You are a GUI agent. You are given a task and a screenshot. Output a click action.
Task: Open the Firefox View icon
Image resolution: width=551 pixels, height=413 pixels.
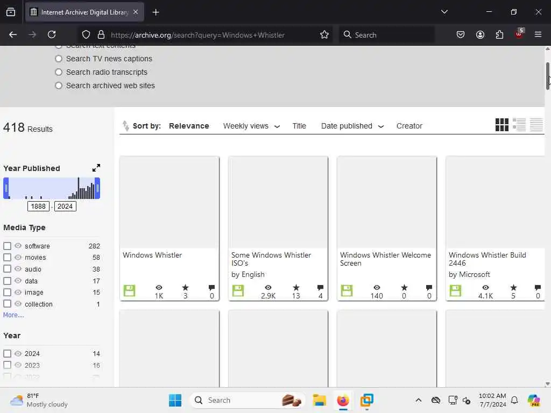tap(11, 12)
